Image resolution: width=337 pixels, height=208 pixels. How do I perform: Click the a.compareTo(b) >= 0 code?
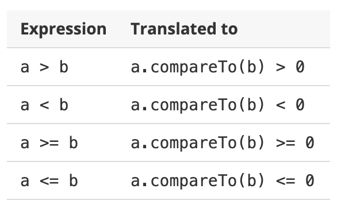pyautogui.click(x=223, y=142)
